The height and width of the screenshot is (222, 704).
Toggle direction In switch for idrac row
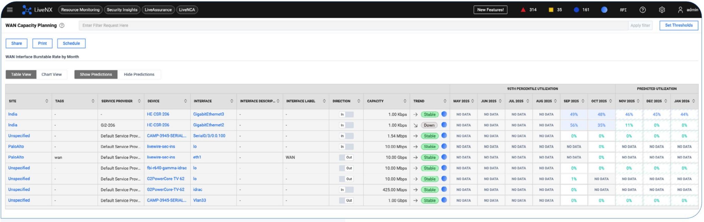[x=346, y=190]
